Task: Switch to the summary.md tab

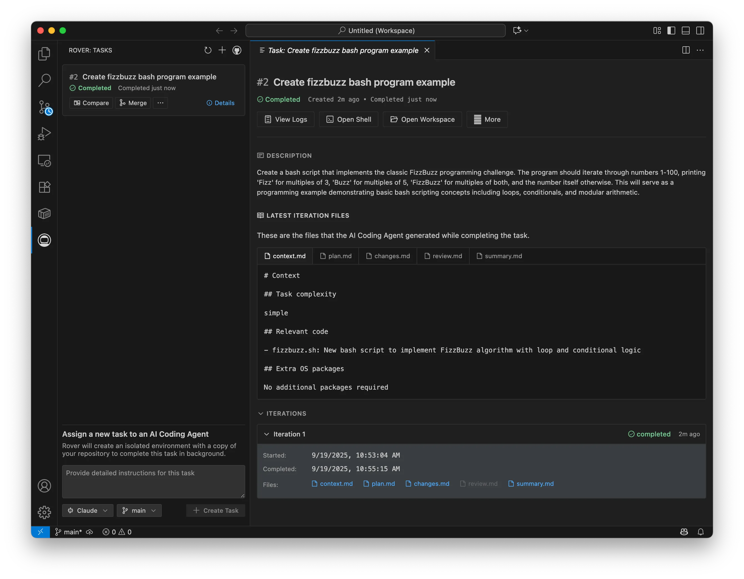Action: pyautogui.click(x=499, y=256)
